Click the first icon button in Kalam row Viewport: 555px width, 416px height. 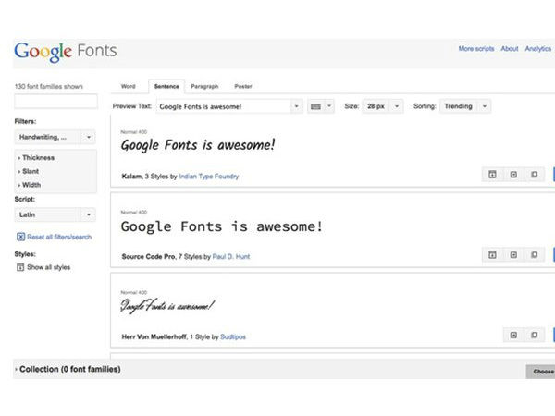(x=493, y=175)
